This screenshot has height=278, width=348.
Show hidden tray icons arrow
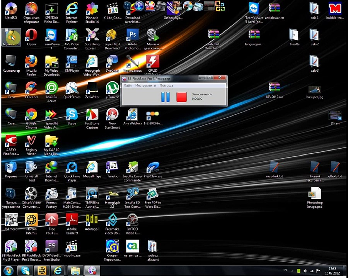pyautogui.click(x=292, y=271)
